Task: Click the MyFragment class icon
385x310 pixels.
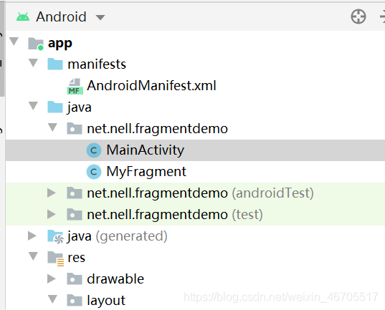Action: [x=94, y=172]
